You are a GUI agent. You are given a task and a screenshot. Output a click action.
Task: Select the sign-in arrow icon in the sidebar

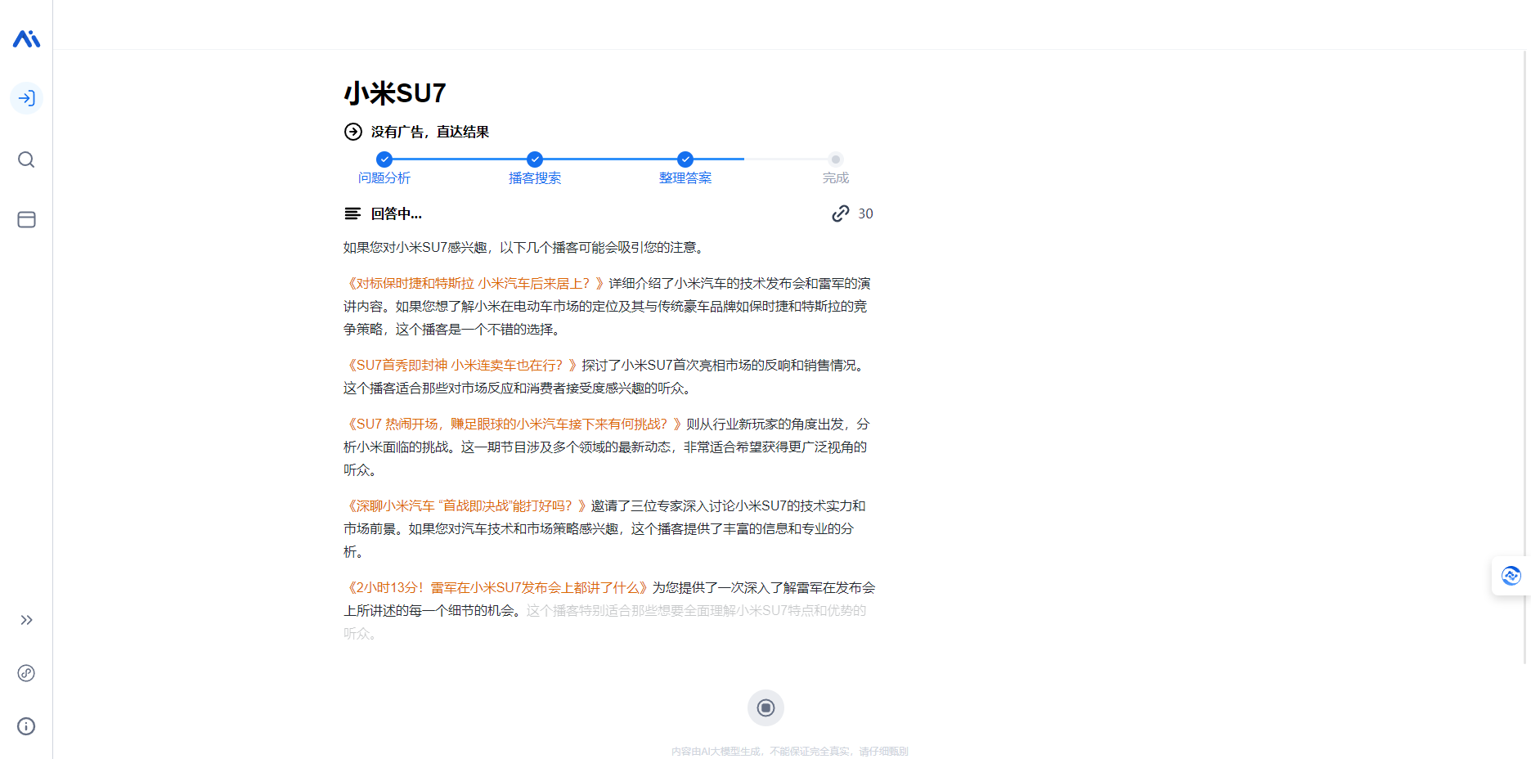point(26,98)
